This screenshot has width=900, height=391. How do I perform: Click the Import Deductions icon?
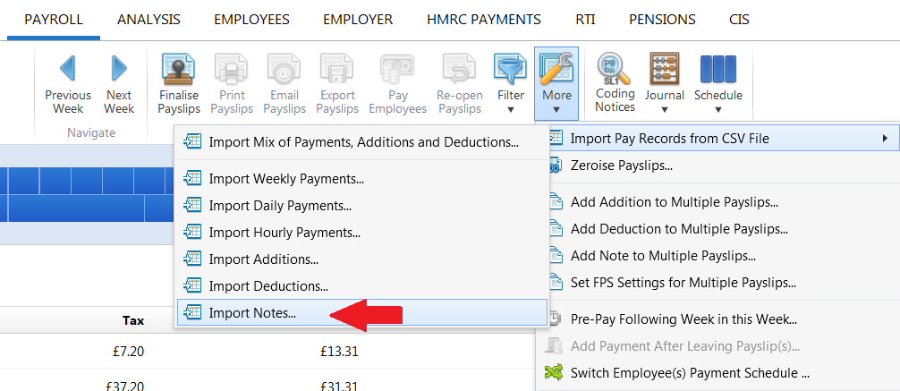(x=192, y=285)
